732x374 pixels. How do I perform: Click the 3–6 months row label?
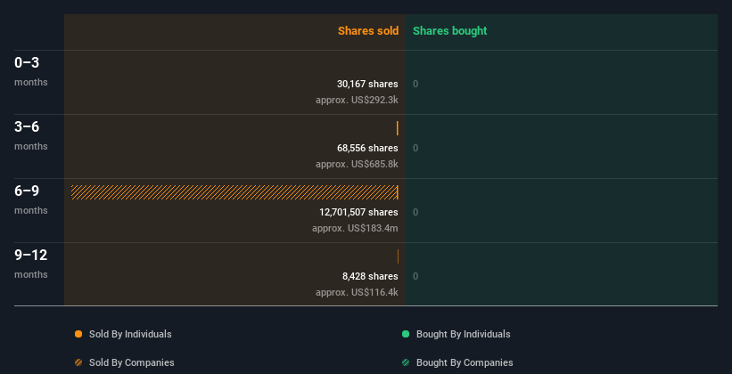pyautogui.click(x=31, y=135)
